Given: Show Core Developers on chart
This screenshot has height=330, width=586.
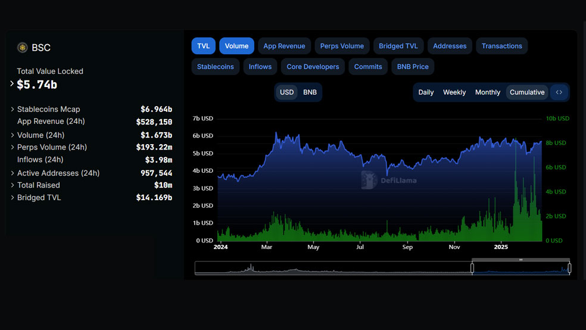Looking at the screenshot, I should point(313,67).
